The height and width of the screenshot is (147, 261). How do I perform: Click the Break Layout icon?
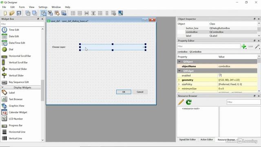click(113, 13)
